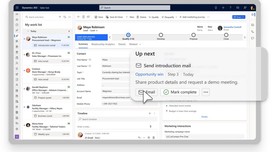The height and width of the screenshot is (152, 275).
Task: Select the Propose stage circle
Action: tap(193, 35)
